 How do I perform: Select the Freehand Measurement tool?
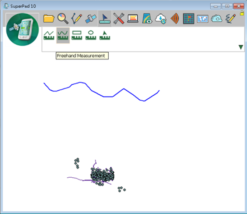[63, 35]
